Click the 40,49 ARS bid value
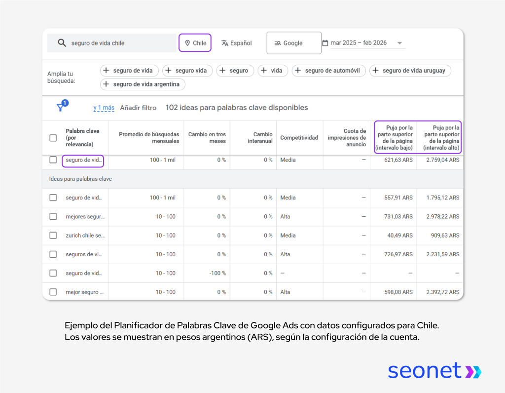 click(x=400, y=236)
